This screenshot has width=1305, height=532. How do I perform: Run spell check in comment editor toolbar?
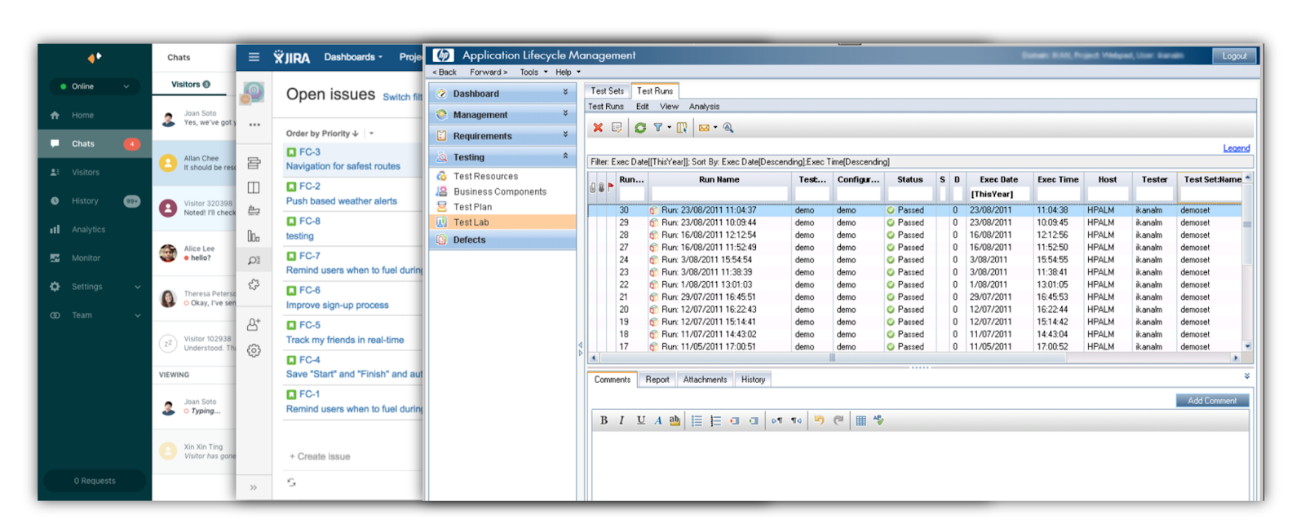tap(878, 420)
